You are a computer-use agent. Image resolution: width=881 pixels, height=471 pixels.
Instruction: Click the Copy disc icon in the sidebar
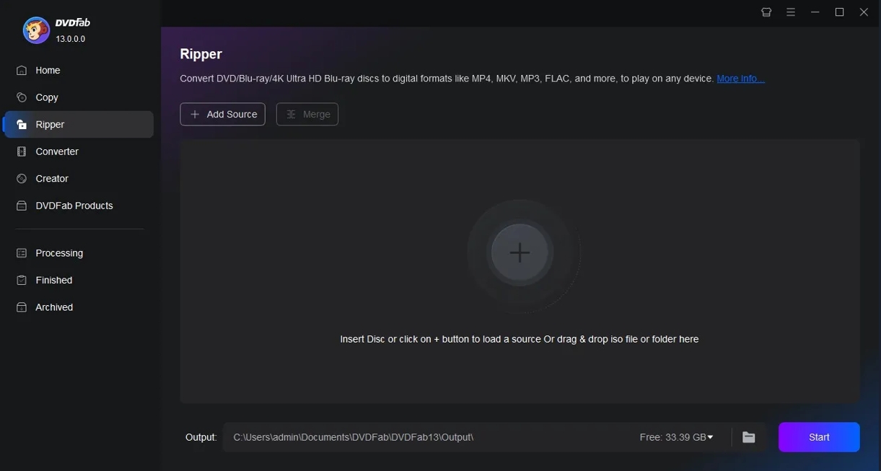(x=22, y=97)
